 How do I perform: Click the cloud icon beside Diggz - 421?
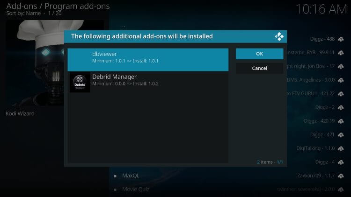tap(341, 135)
